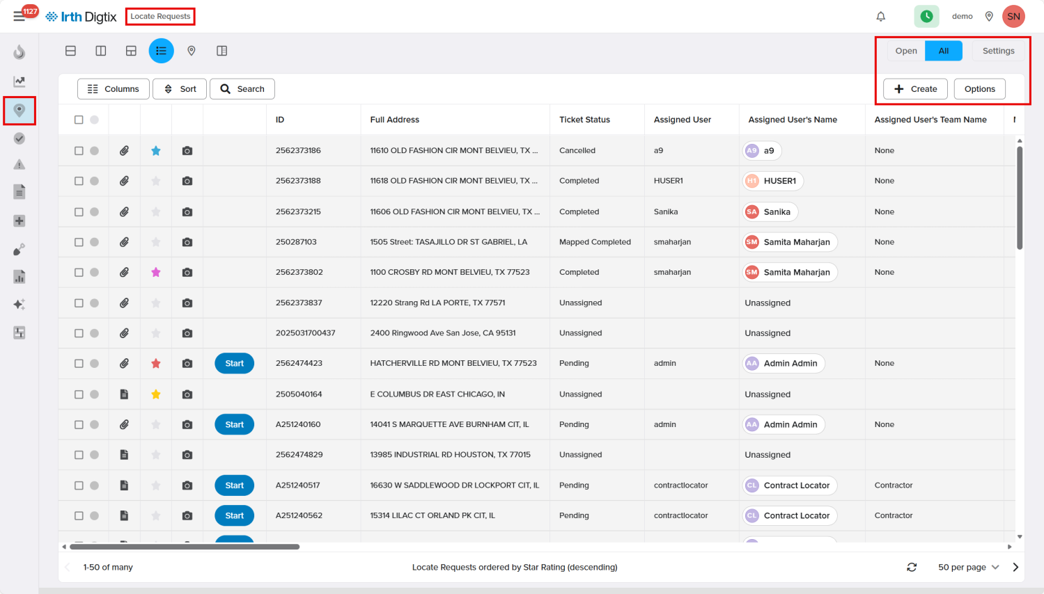This screenshot has height=594, width=1044.
Task: Expand the Columns chooser
Action: (113, 89)
